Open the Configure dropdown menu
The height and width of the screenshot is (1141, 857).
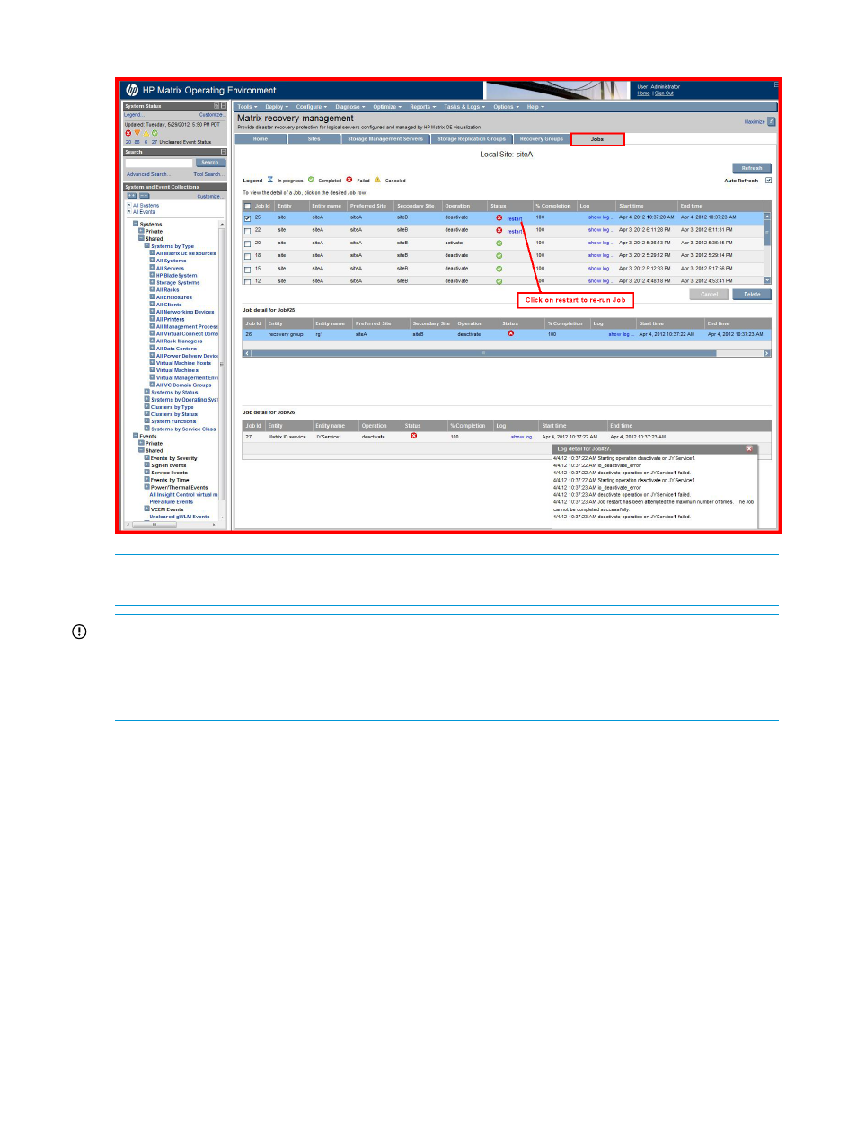pos(312,107)
